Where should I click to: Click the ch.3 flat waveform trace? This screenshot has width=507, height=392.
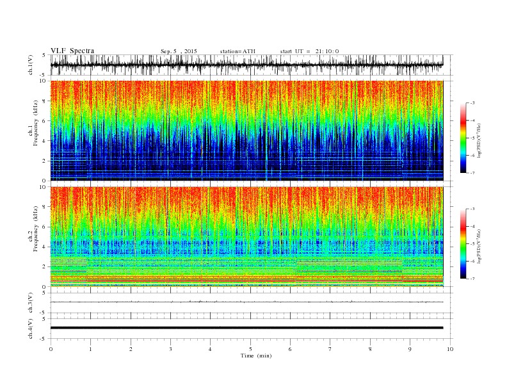(x=246, y=302)
